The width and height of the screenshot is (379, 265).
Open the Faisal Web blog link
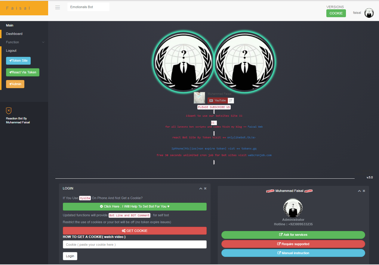click(x=255, y=127)
